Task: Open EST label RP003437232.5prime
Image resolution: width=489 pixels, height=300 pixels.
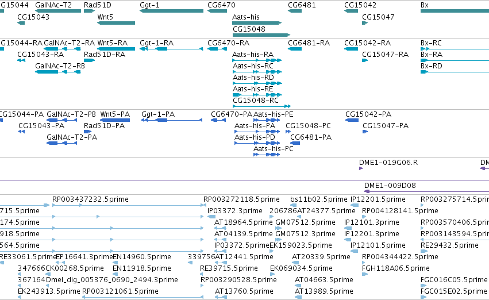Action: coord(90,199)
